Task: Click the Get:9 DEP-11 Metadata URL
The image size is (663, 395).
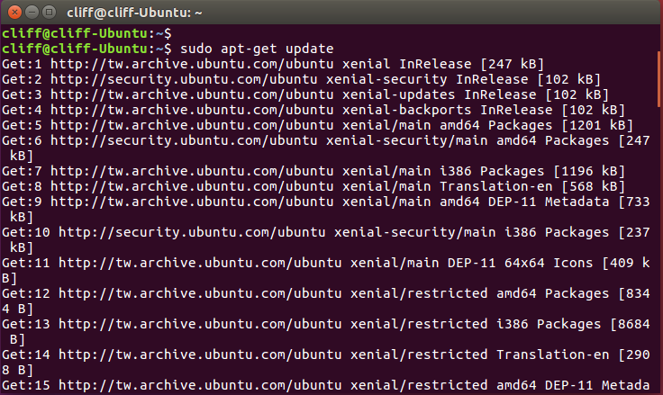Action: click(192, 202)
